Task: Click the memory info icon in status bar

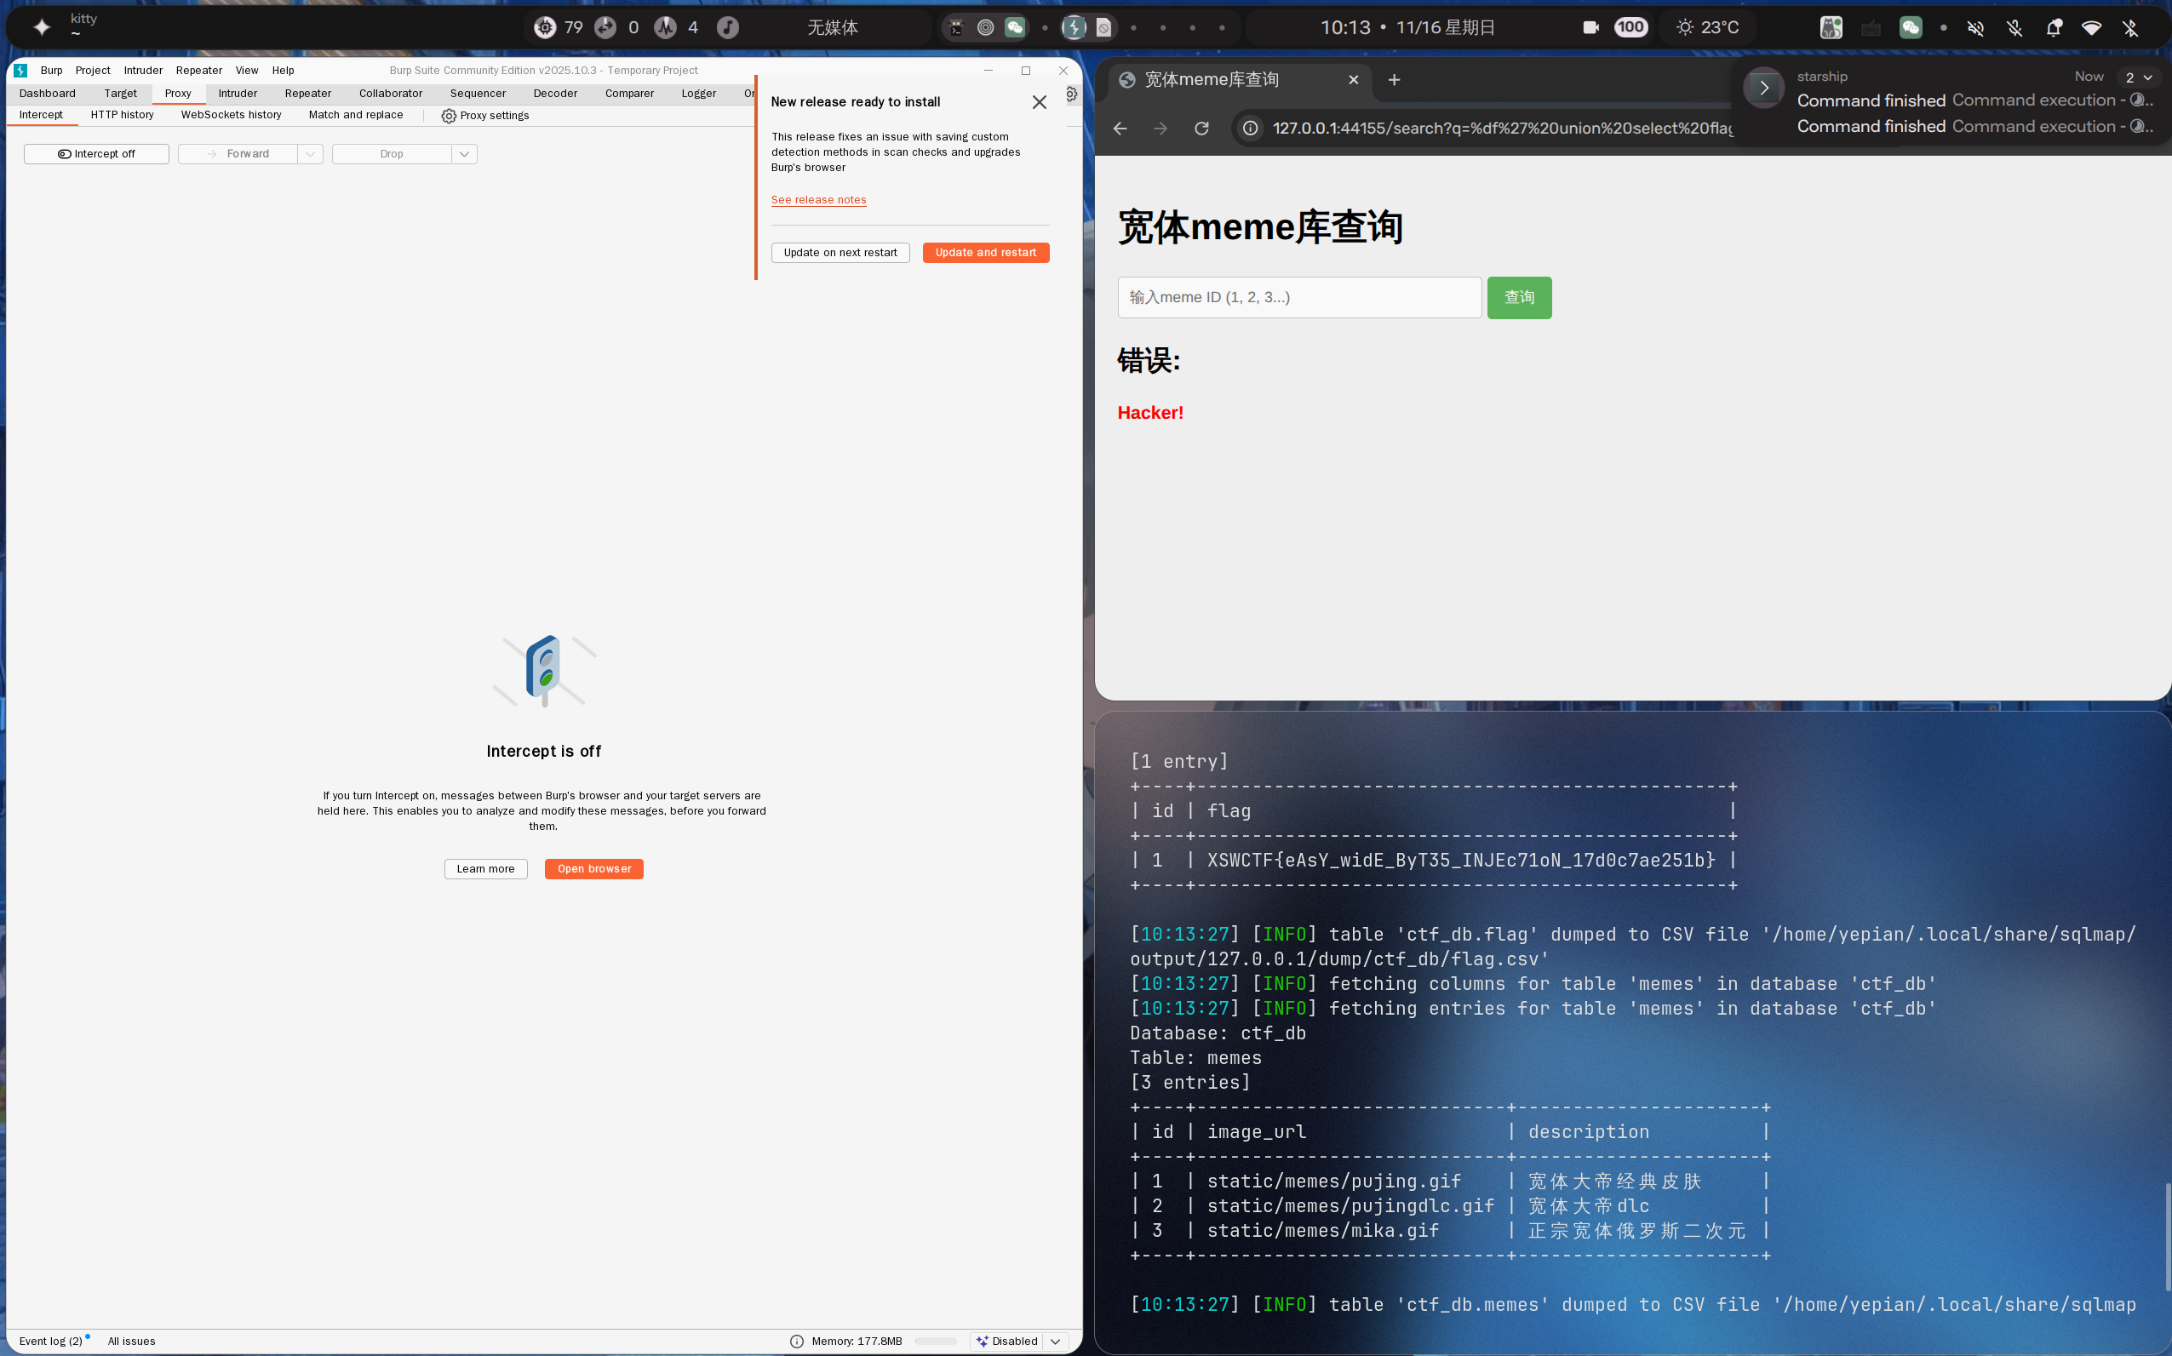Action: (x=796, y=1341)
